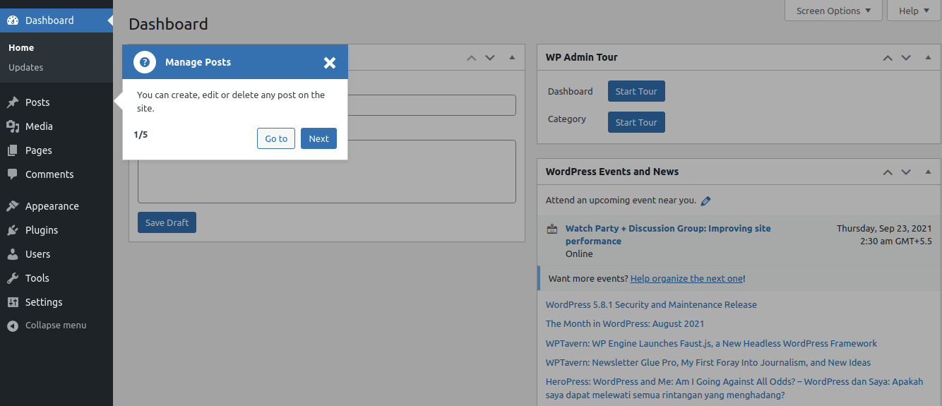Move WP Admin Tour widget up
The width and height of the screenshot is (942, 406).
pyautogui.click(x=888, y=58)
